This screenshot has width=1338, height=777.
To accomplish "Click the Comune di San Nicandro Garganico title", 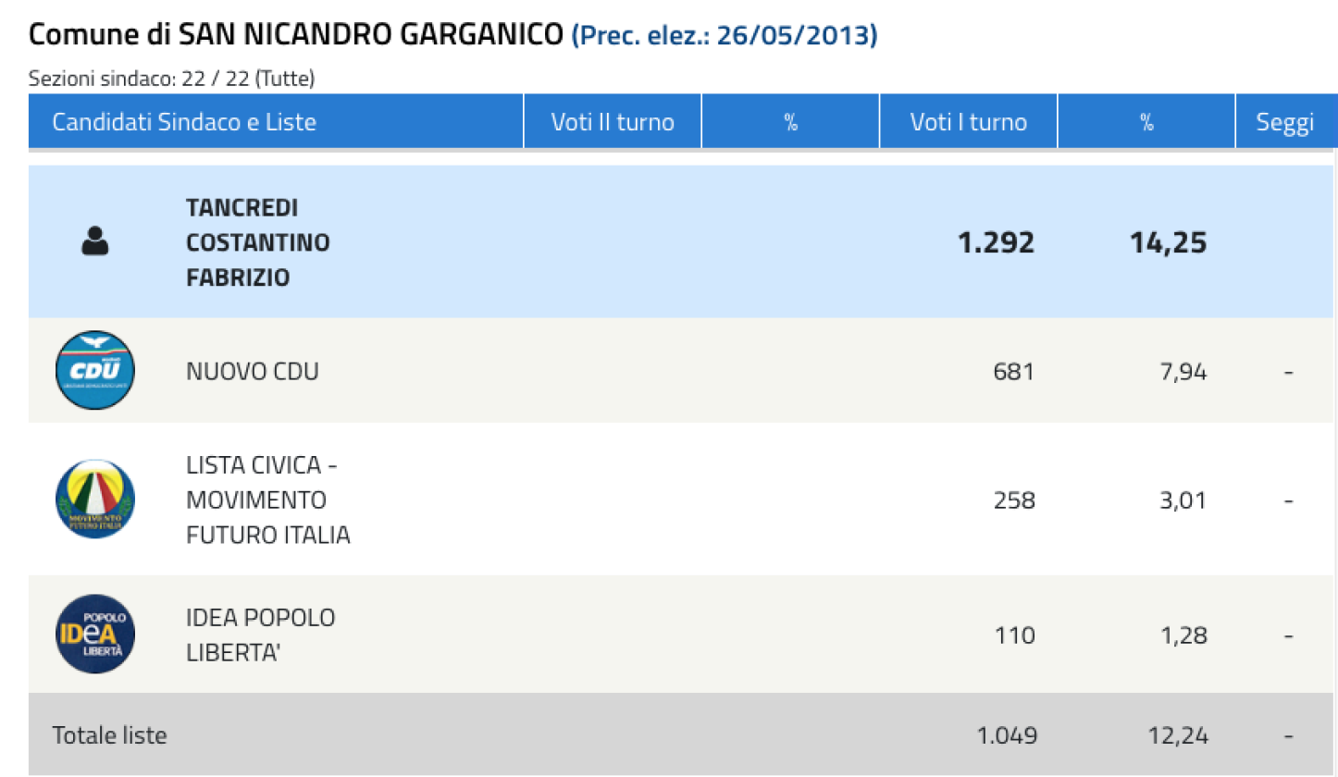I will (x=296, y=35).
